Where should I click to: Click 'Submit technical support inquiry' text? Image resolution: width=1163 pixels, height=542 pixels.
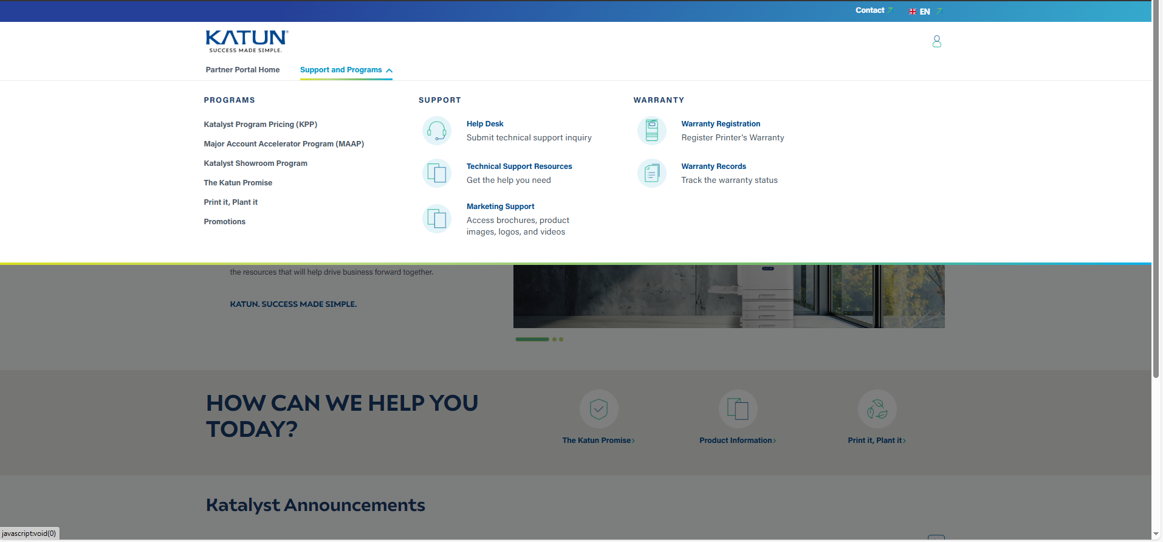click(529, 138)
